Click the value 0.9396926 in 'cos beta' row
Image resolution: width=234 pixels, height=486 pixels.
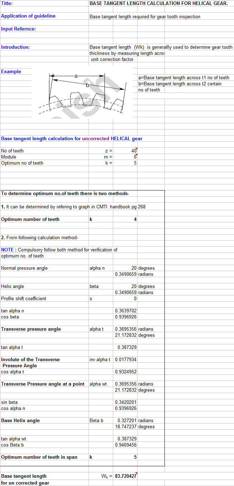point(125,317)
